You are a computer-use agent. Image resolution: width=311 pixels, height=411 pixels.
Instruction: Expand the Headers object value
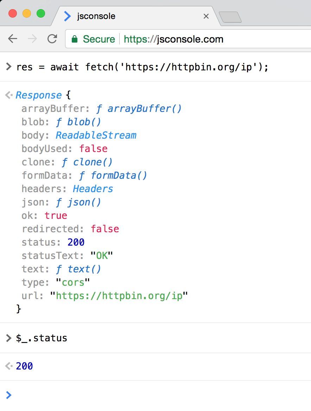pos(93,189)
